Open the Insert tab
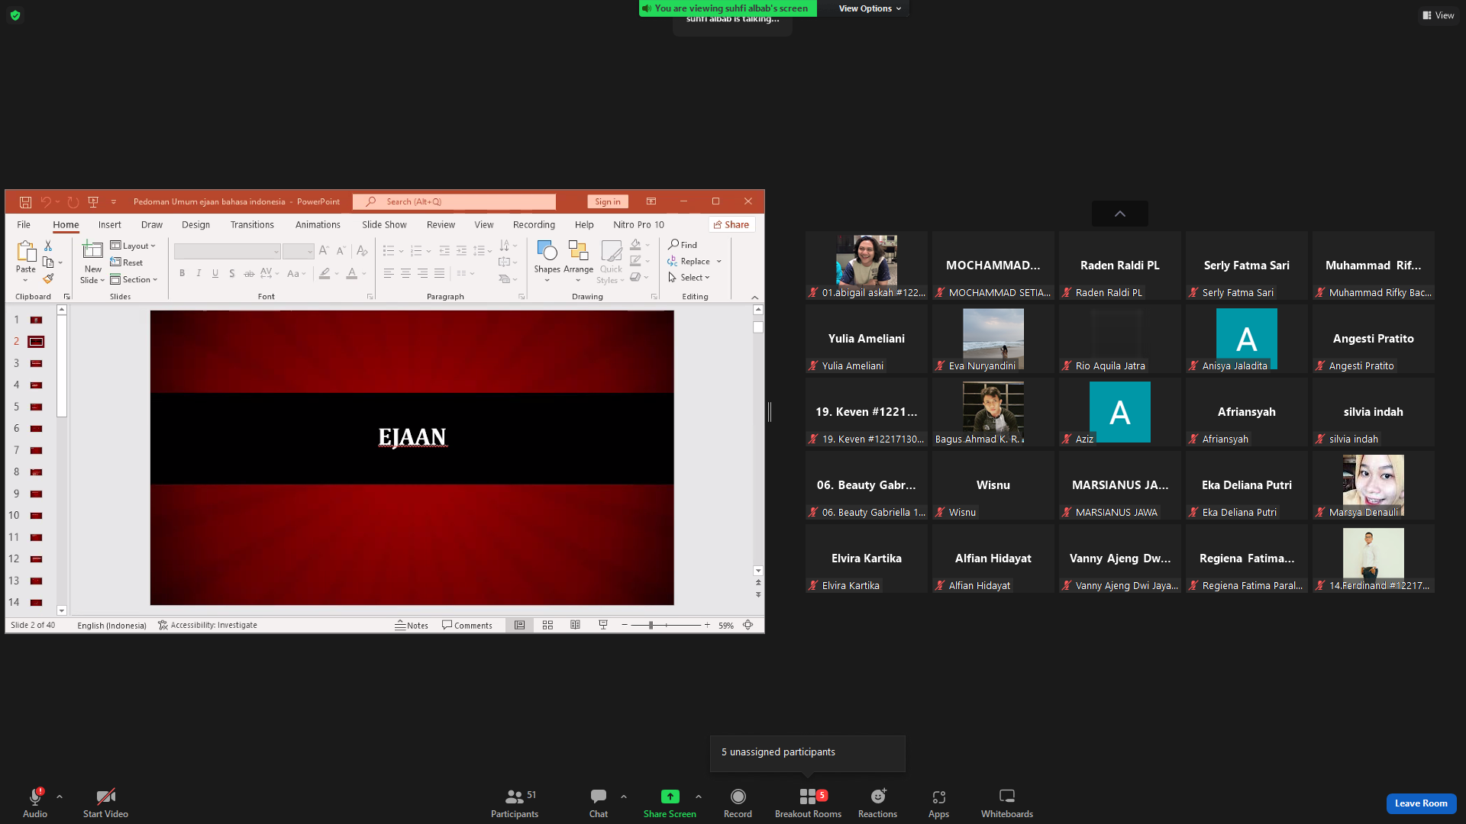 pos(109,225)
